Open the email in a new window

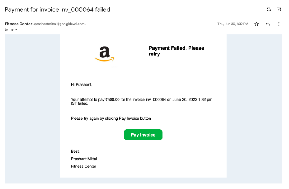(279, 9)
